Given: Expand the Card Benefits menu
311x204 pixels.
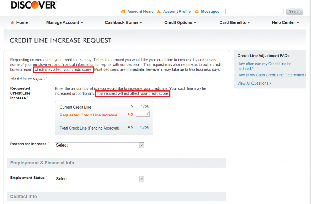Looking at the screenshot, I should (x=234, y=22).
